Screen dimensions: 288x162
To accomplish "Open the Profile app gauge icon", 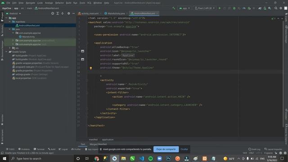I will tap(244, 8).
